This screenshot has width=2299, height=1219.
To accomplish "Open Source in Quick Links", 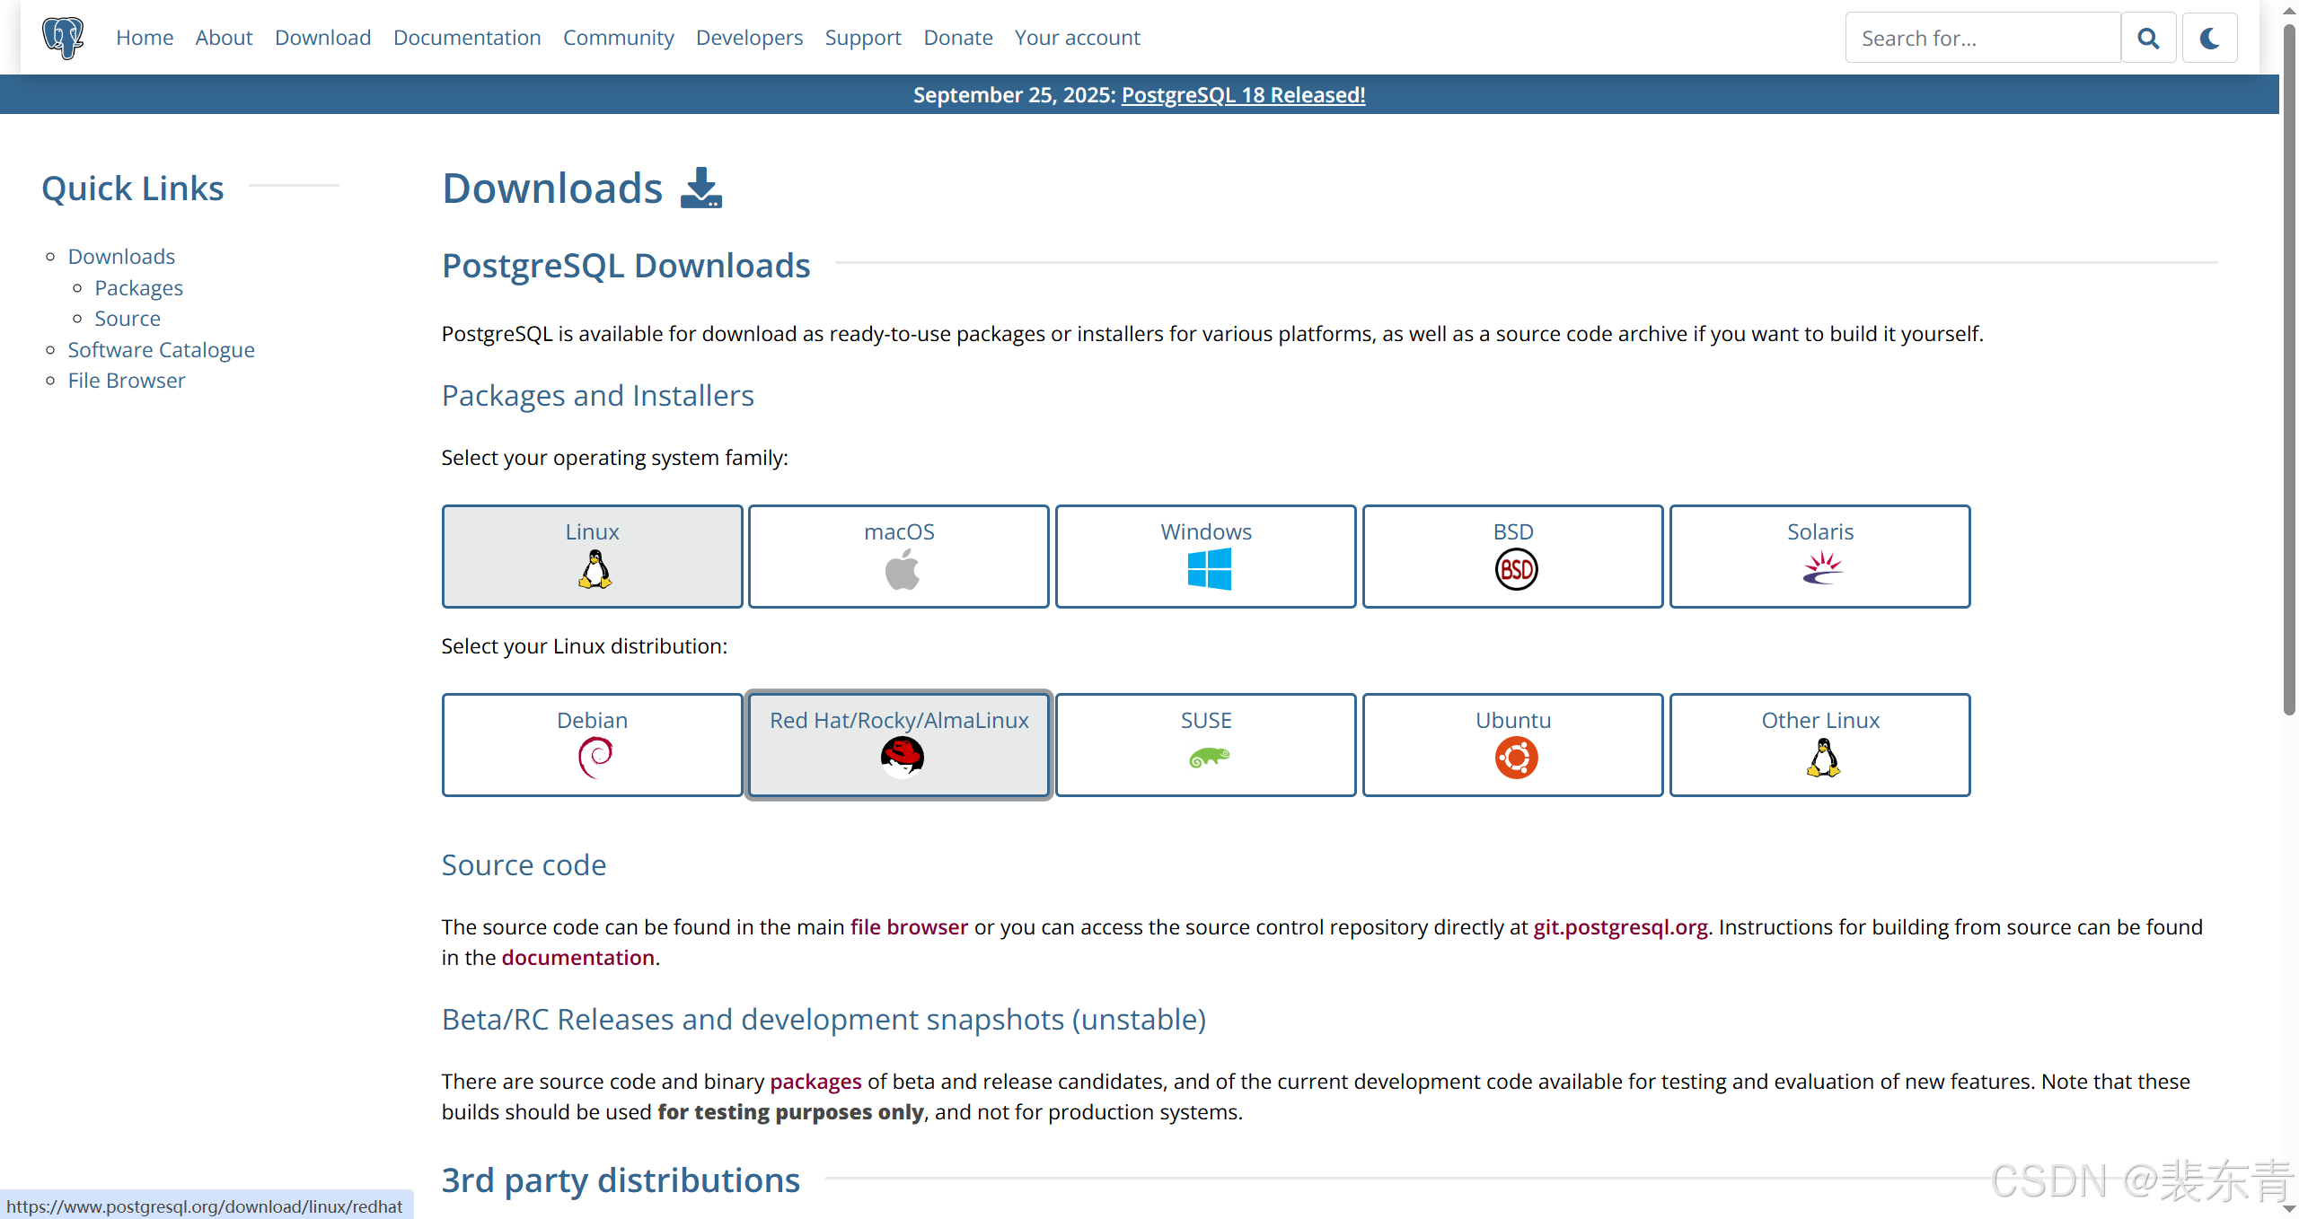I will (x=128, y=319).
